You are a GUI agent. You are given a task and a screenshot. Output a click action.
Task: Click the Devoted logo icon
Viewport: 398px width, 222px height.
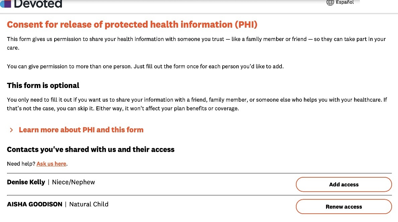[6, 3]
